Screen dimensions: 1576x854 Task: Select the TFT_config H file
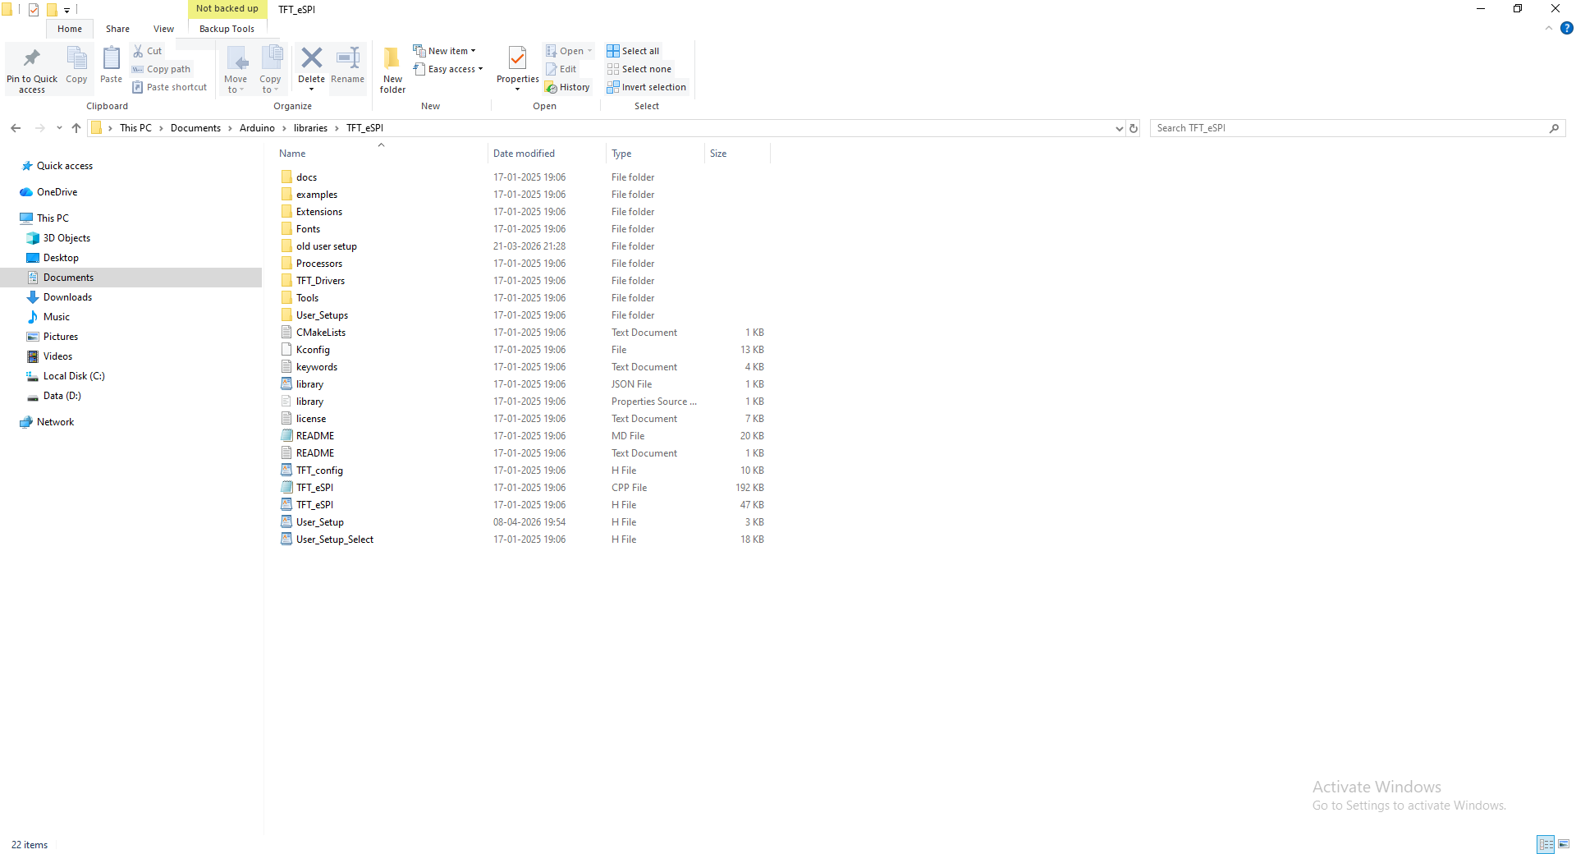319,471
